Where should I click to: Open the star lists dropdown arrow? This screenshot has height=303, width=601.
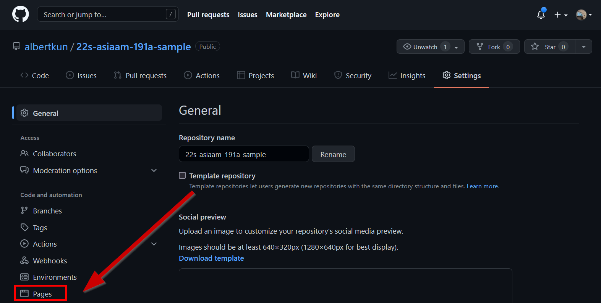click(x=583, y=47)
